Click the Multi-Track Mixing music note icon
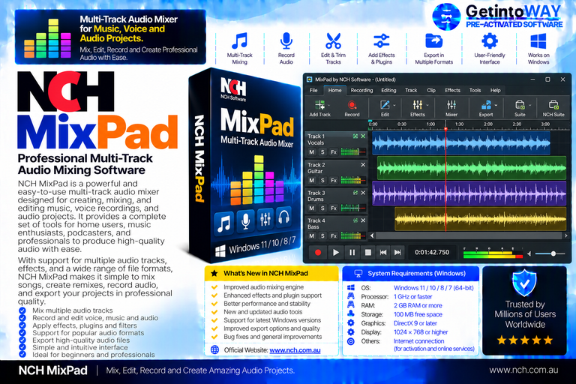Image resolution: width=576 pixels, height=384 pixels. [239, 41]
